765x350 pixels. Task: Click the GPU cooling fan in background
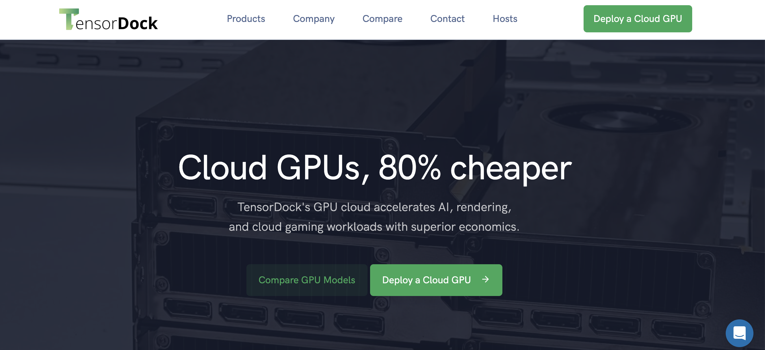point(619,117)
